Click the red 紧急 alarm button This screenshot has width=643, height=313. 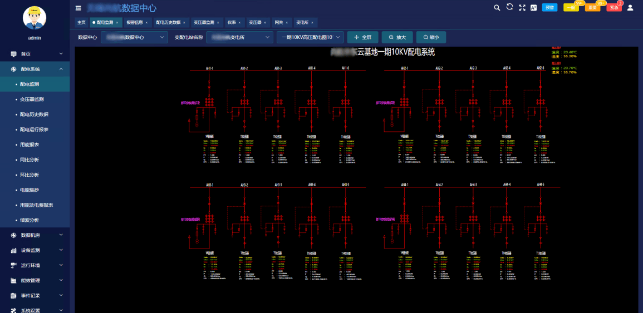[614, 7]
